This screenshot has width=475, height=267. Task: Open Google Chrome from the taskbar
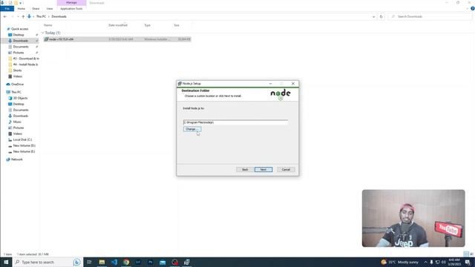(x=126, y=262)
